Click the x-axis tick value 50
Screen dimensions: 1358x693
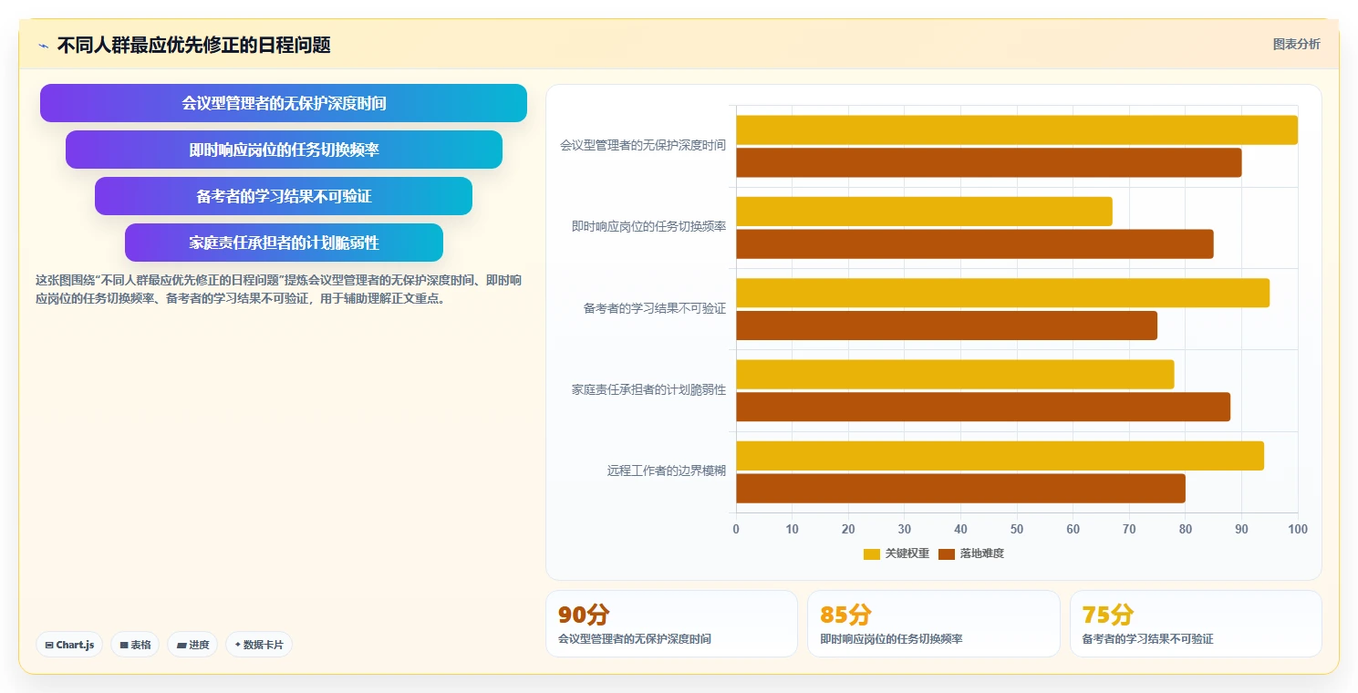(1017, 529)
